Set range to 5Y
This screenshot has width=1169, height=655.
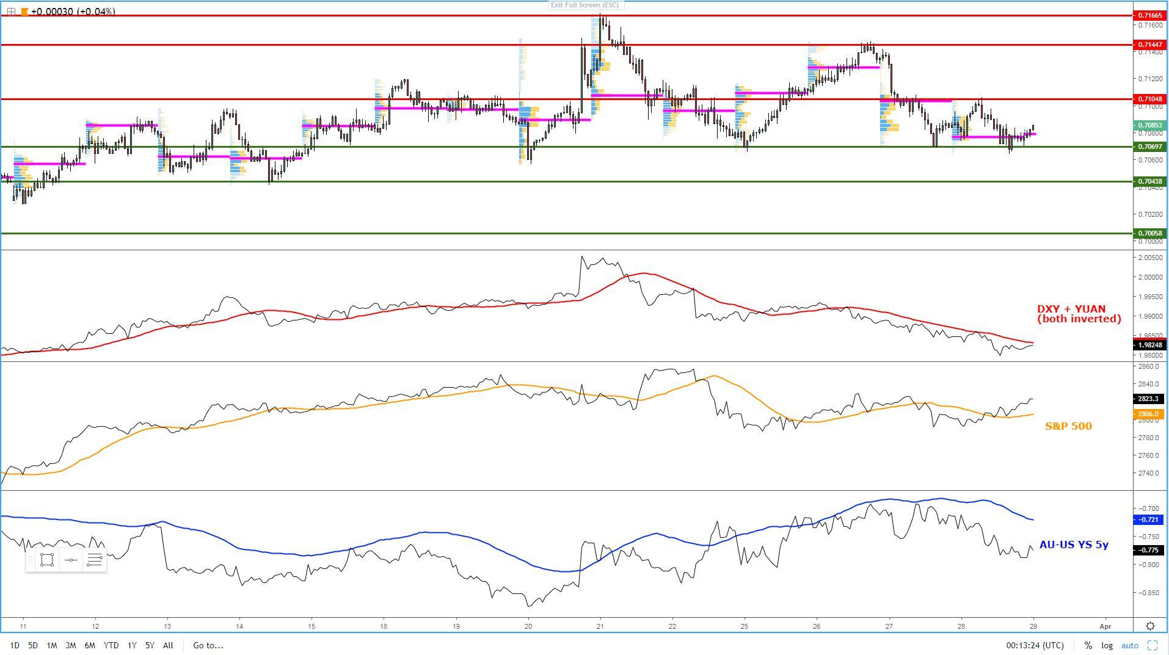point(150,645)
